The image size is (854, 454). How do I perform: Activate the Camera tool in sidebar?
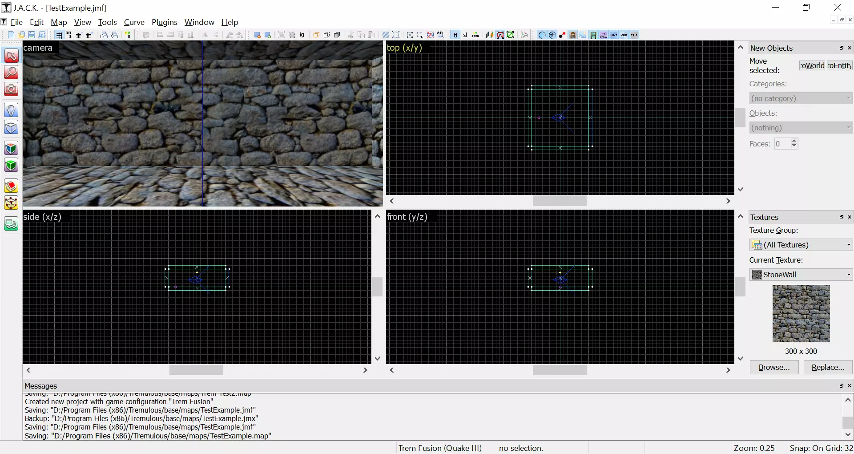tap(11, 89)
